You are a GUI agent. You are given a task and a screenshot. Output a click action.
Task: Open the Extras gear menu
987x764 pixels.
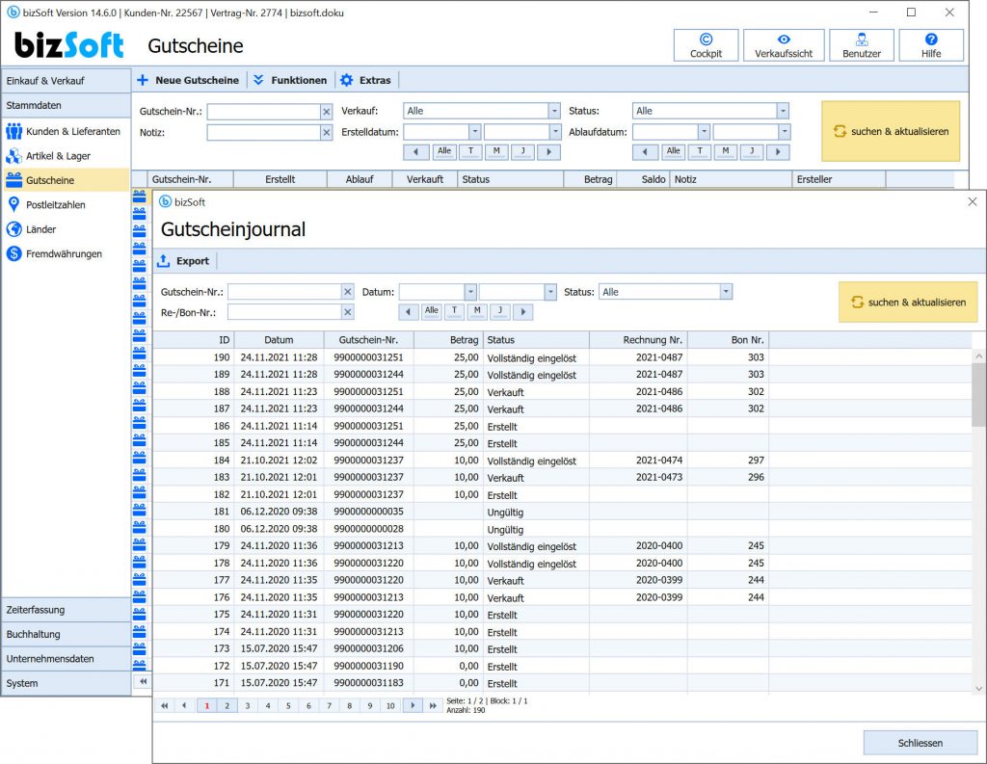(365, 80)
